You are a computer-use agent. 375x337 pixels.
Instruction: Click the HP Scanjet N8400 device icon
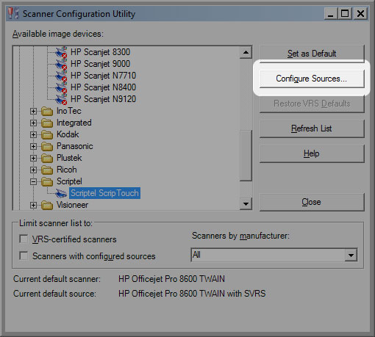(61, 87)
